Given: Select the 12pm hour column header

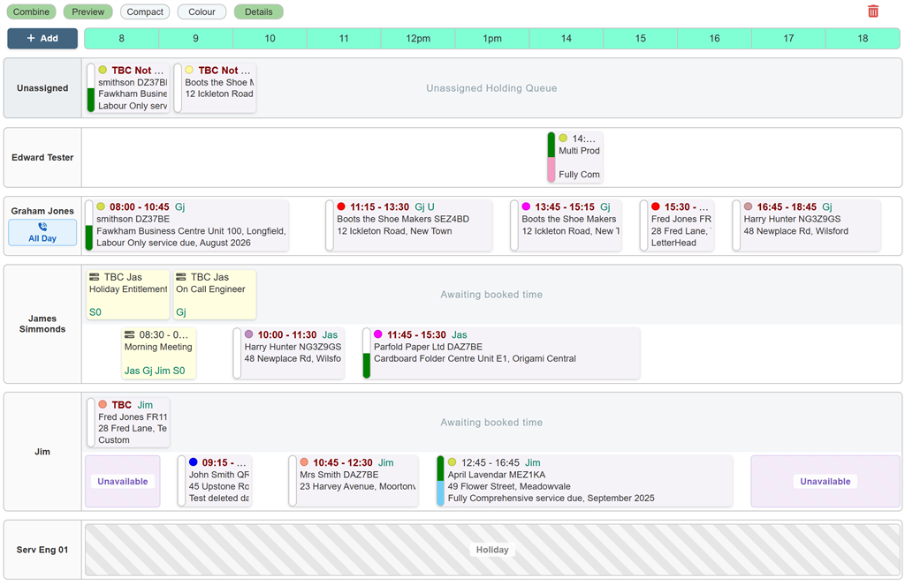Looking at the screenshot, I should pyautogui.click(x=418, y=39).
